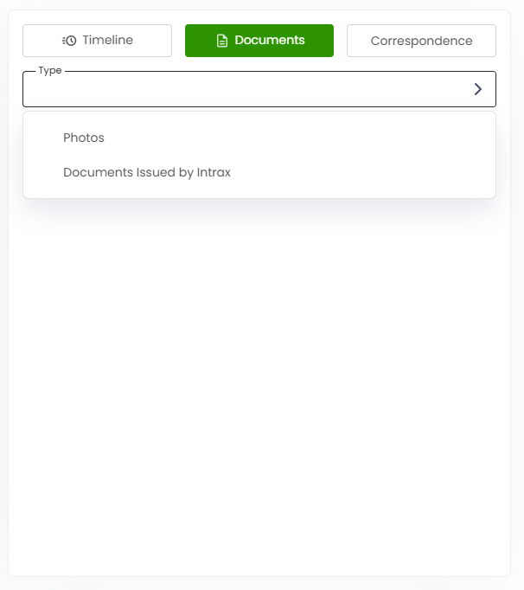Click the Type field label

coord(50,71)
